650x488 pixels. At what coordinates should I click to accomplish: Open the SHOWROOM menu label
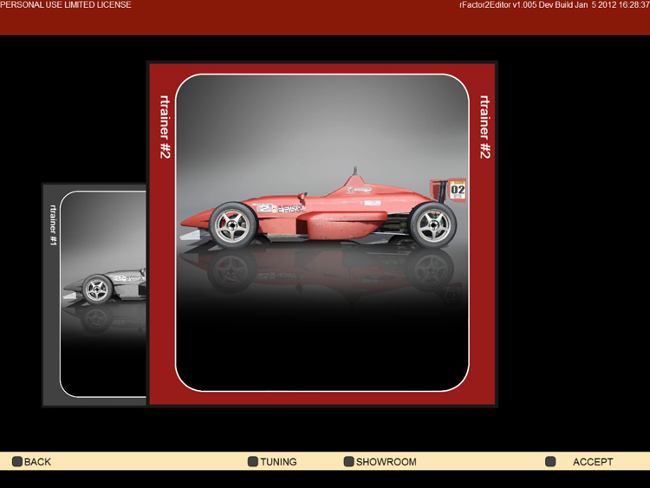click(x=386, y=462)
